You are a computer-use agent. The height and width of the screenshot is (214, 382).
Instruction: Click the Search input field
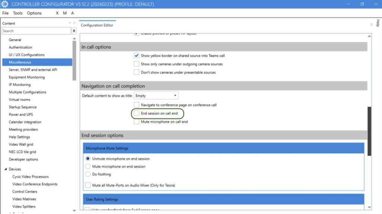(x=35, y=31)
